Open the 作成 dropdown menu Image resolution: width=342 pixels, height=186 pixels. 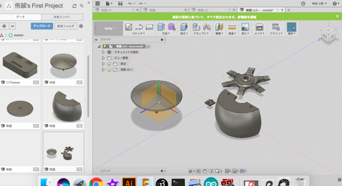166,34
